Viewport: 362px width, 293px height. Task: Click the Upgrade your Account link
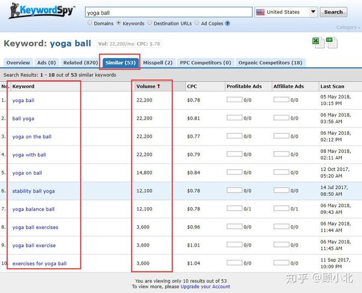pos(205,286)
